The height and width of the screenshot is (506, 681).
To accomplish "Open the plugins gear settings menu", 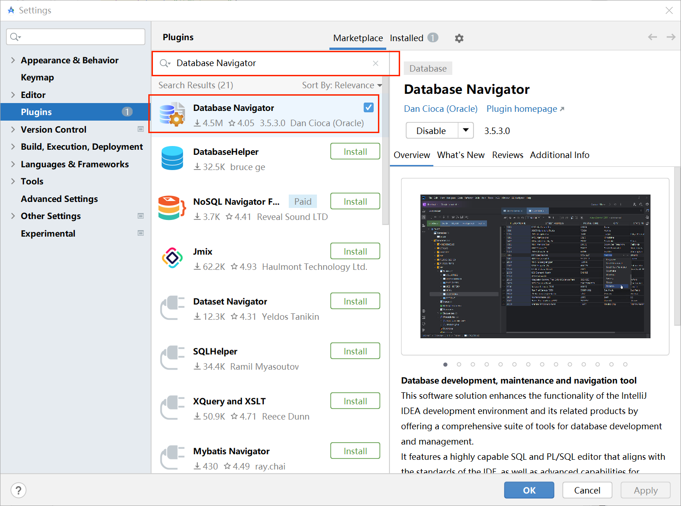I will tap(459, 38).
